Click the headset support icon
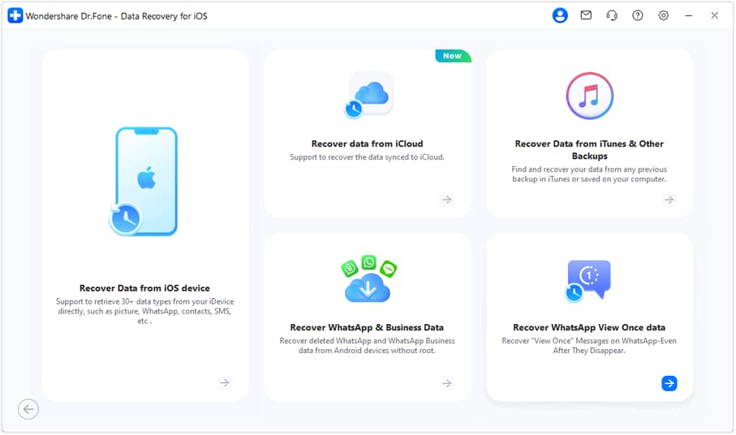The image size is (736, 435). [612, 15]
